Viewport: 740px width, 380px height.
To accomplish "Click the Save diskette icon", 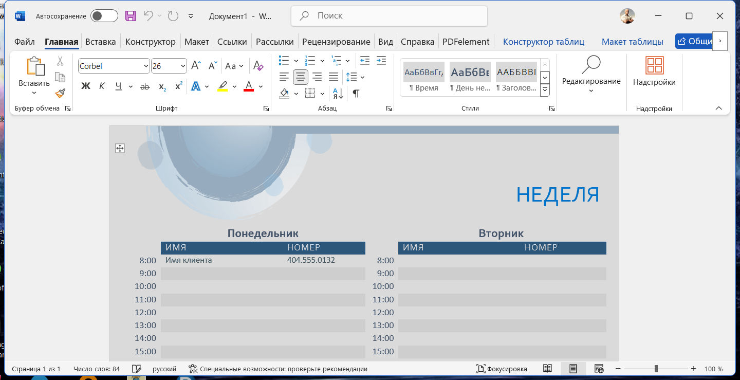I will tap(131, 16).
